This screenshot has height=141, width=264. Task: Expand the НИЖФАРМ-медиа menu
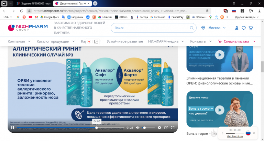166,41
